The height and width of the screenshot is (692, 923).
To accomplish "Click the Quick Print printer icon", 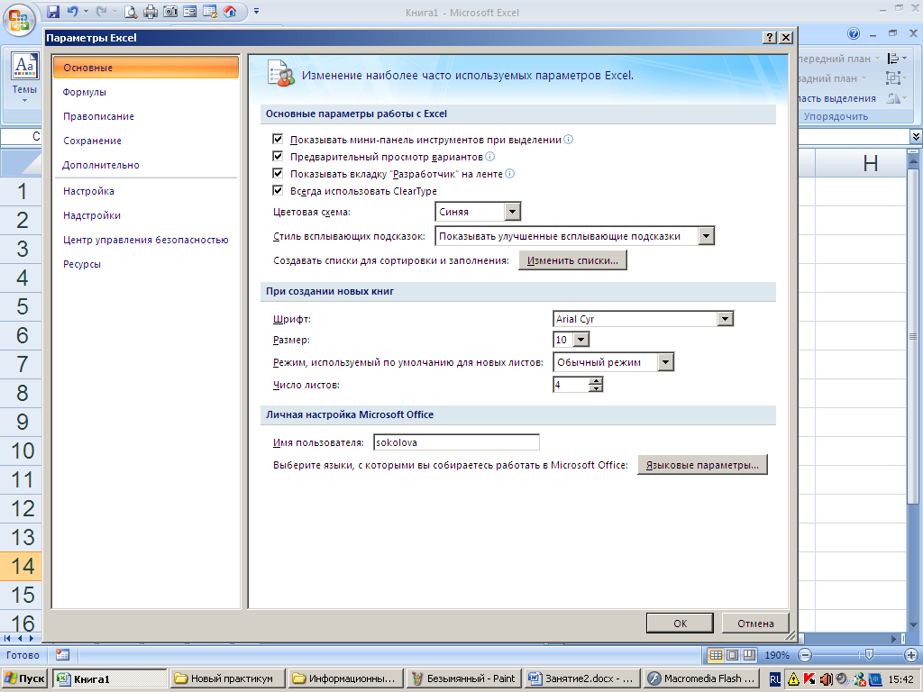I will point(151,11).
